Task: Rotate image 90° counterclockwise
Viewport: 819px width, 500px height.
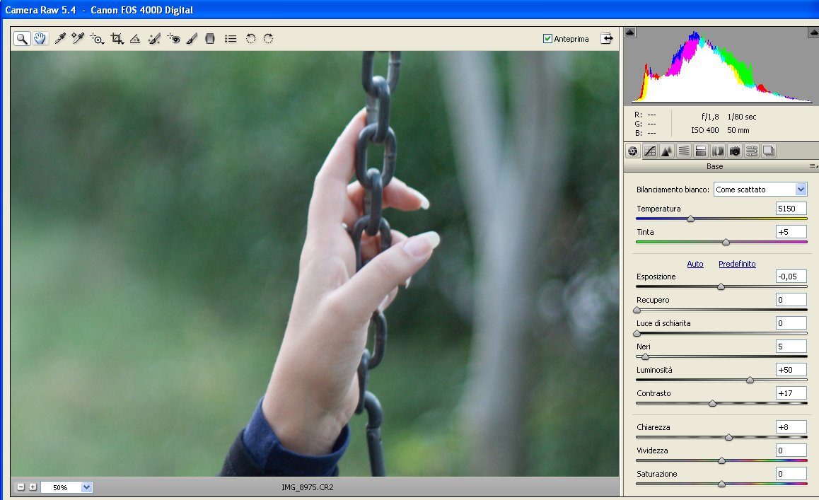Action: tap(250, 39)
